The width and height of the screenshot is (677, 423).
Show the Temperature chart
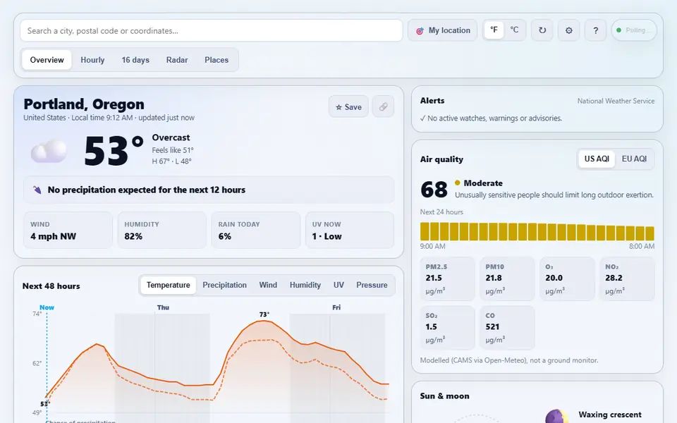[x=168, y=285]
